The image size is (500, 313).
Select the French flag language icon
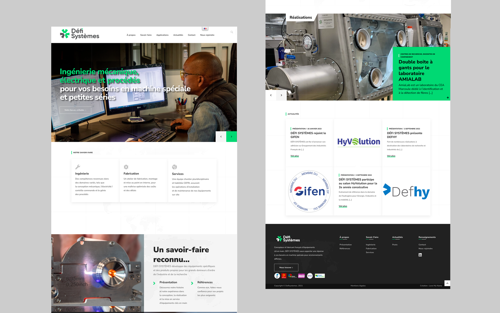pyautogui.click(x=205, y=29)
